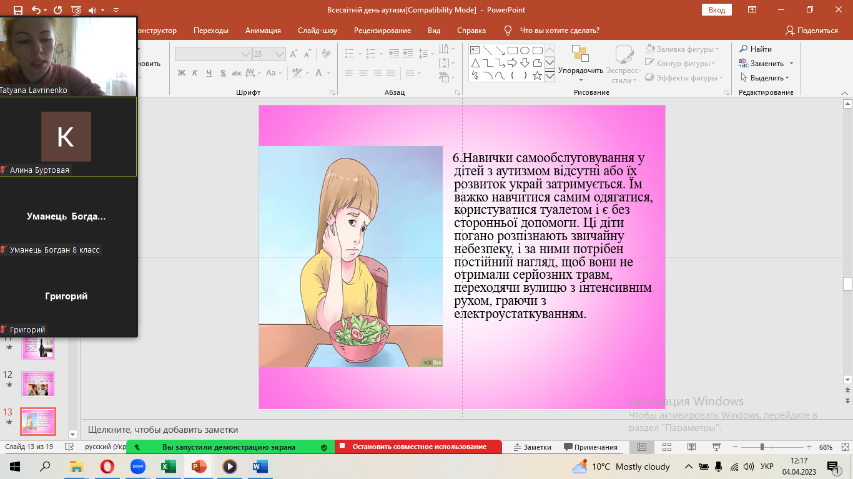
Task: Open the Рецензирование ribbon tab
Action: pos(382,31)
